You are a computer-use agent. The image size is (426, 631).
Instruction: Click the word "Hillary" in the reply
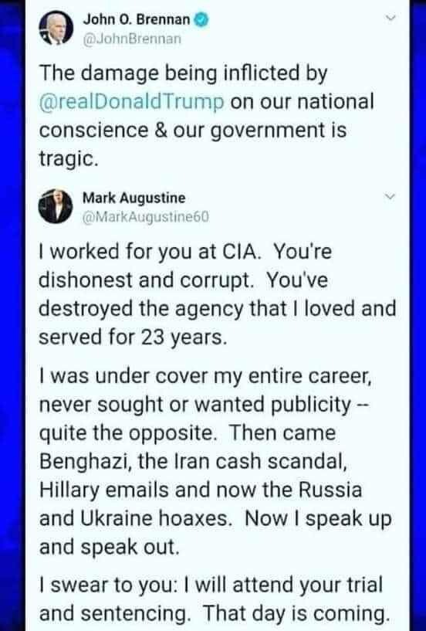tap(69, 490)
